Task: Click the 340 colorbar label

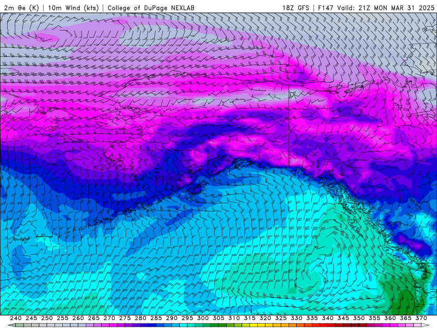Action: (328, 318)
